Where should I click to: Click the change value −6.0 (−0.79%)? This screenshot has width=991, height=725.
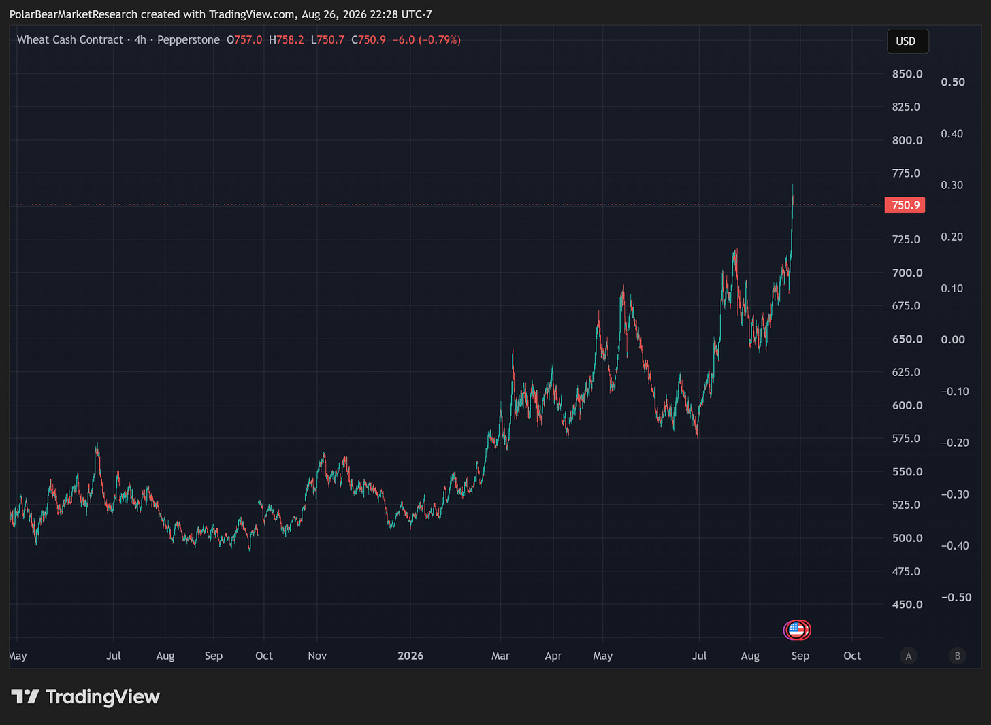point(427,39)
